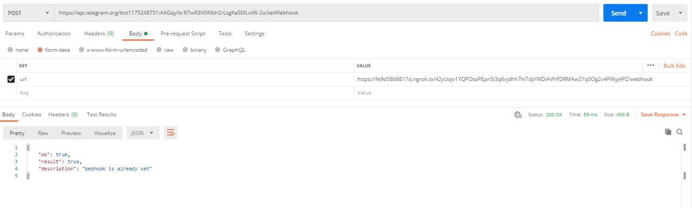The image size is (692, 208).
Task: Open the Tests request tab
Action: point(225,33)
